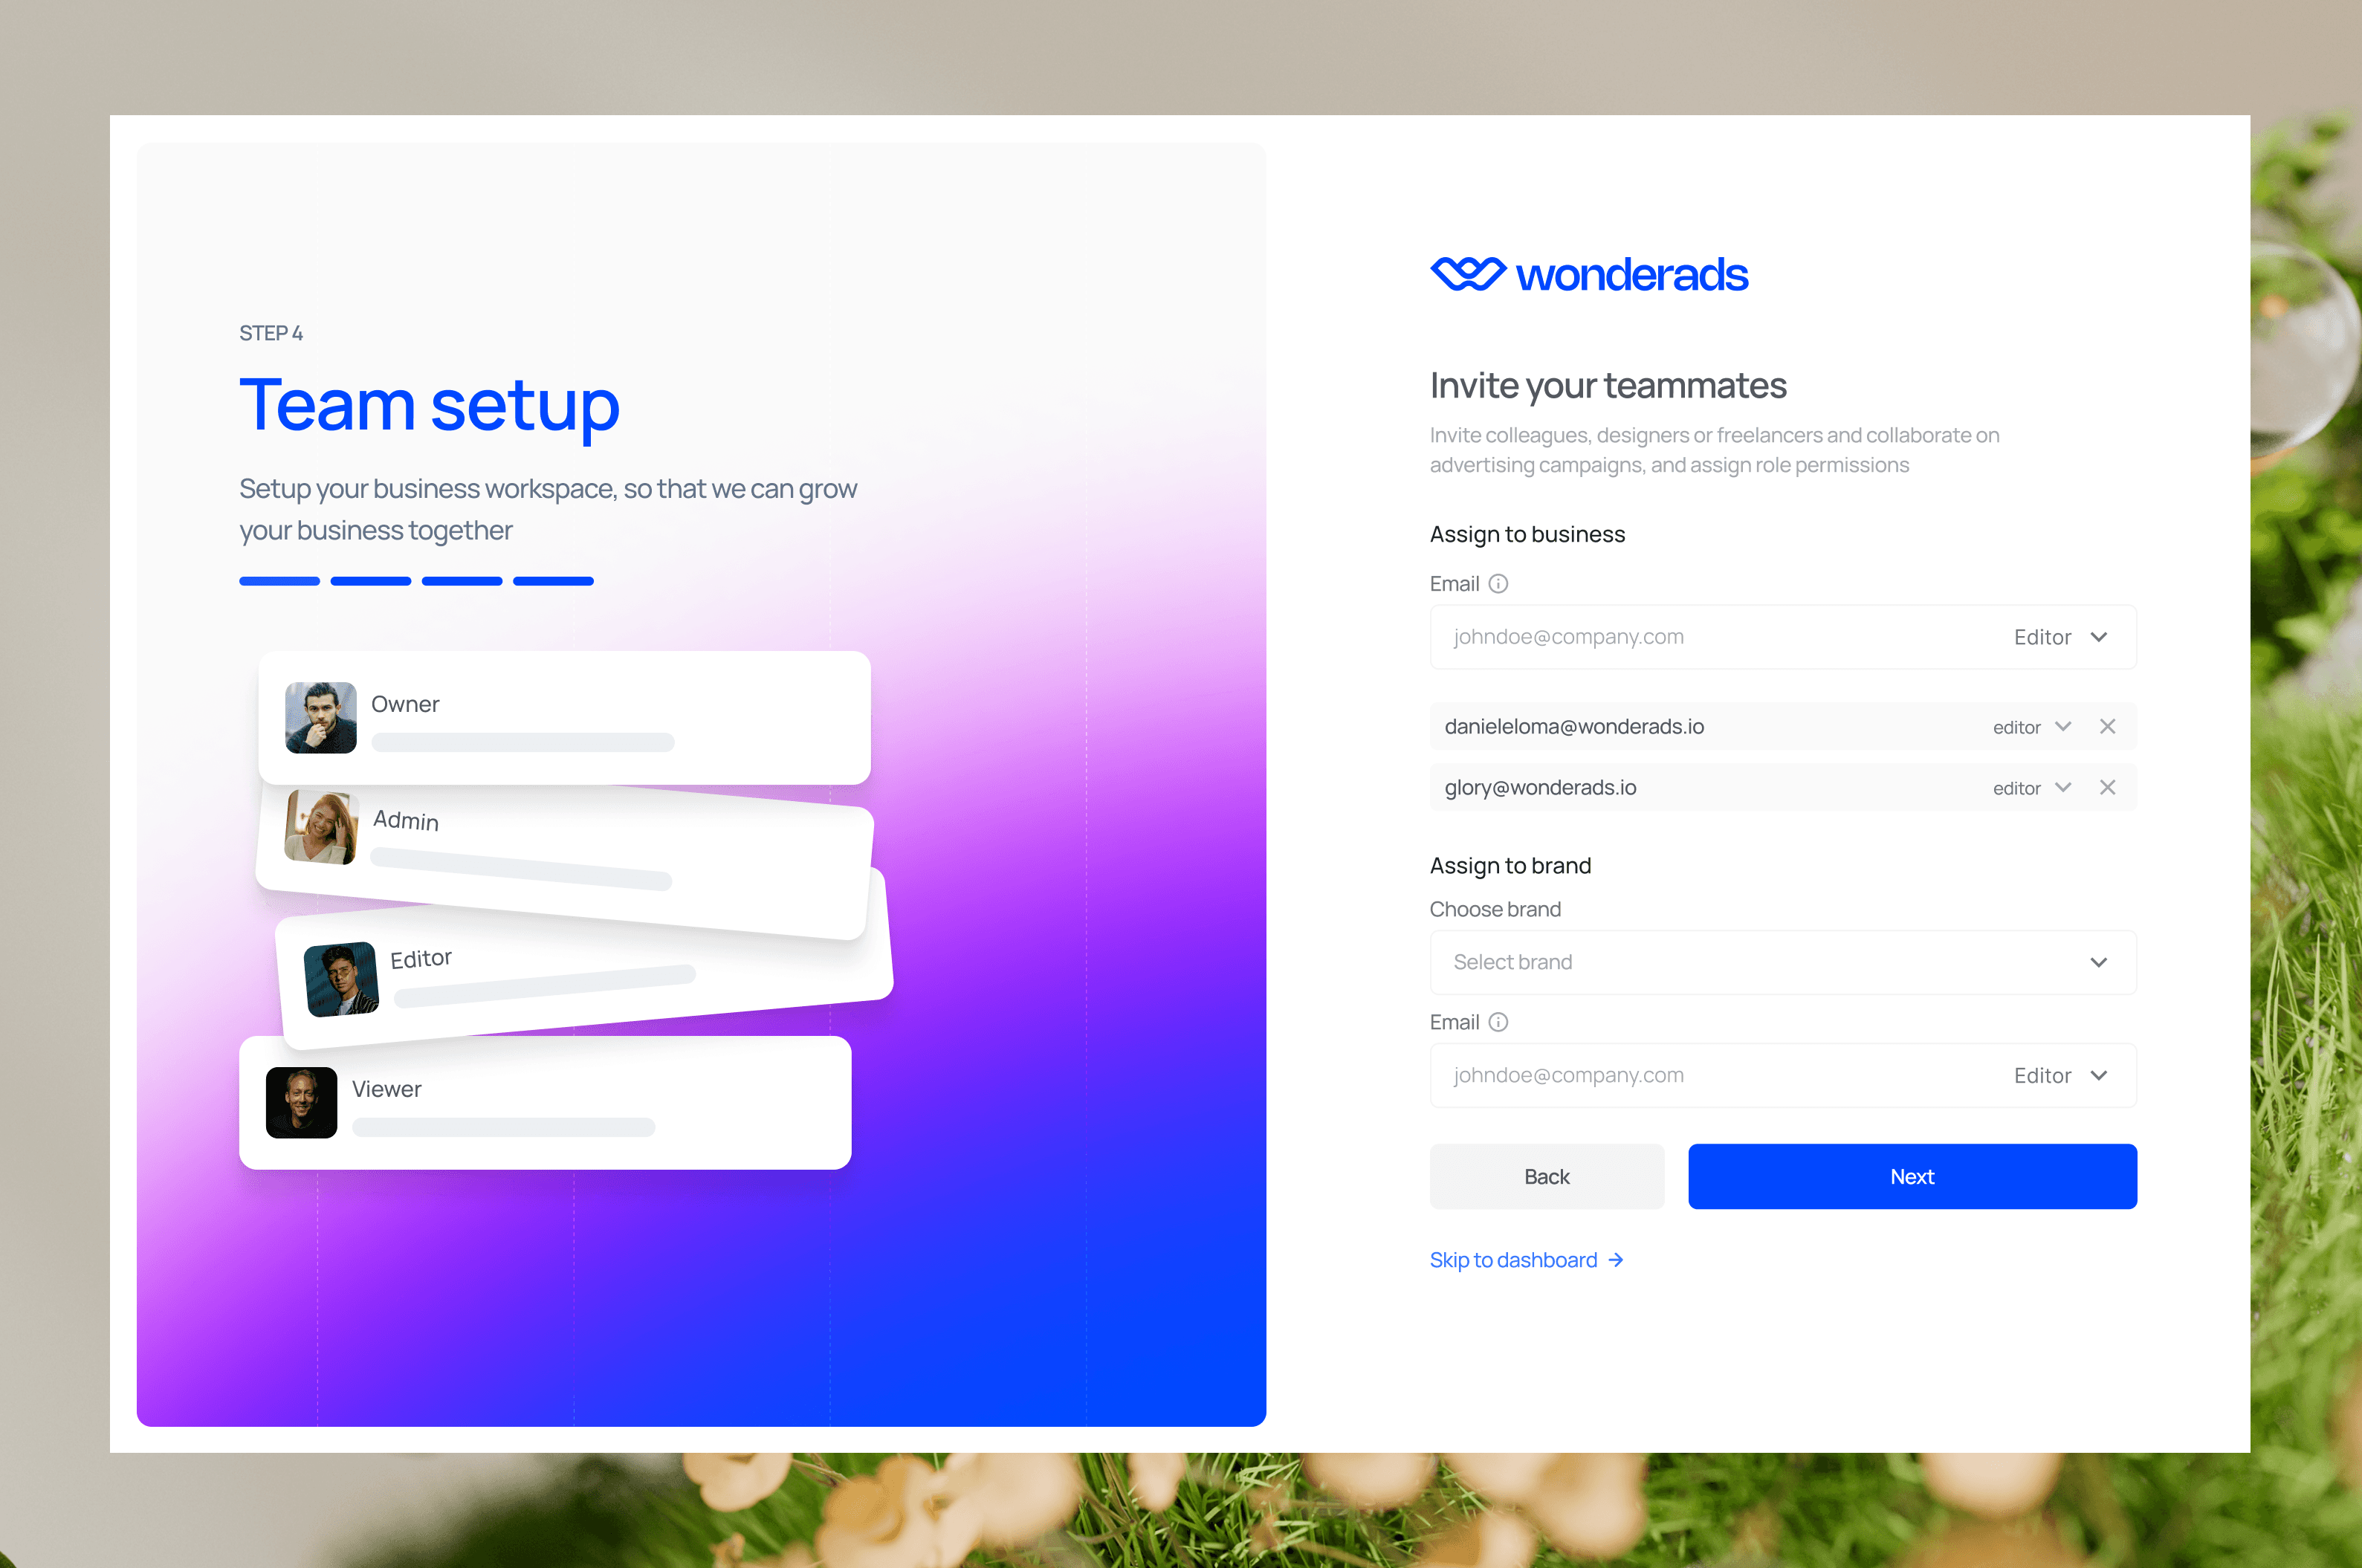Change role for danieleloma@wonderads.io

coord(2031,727)
